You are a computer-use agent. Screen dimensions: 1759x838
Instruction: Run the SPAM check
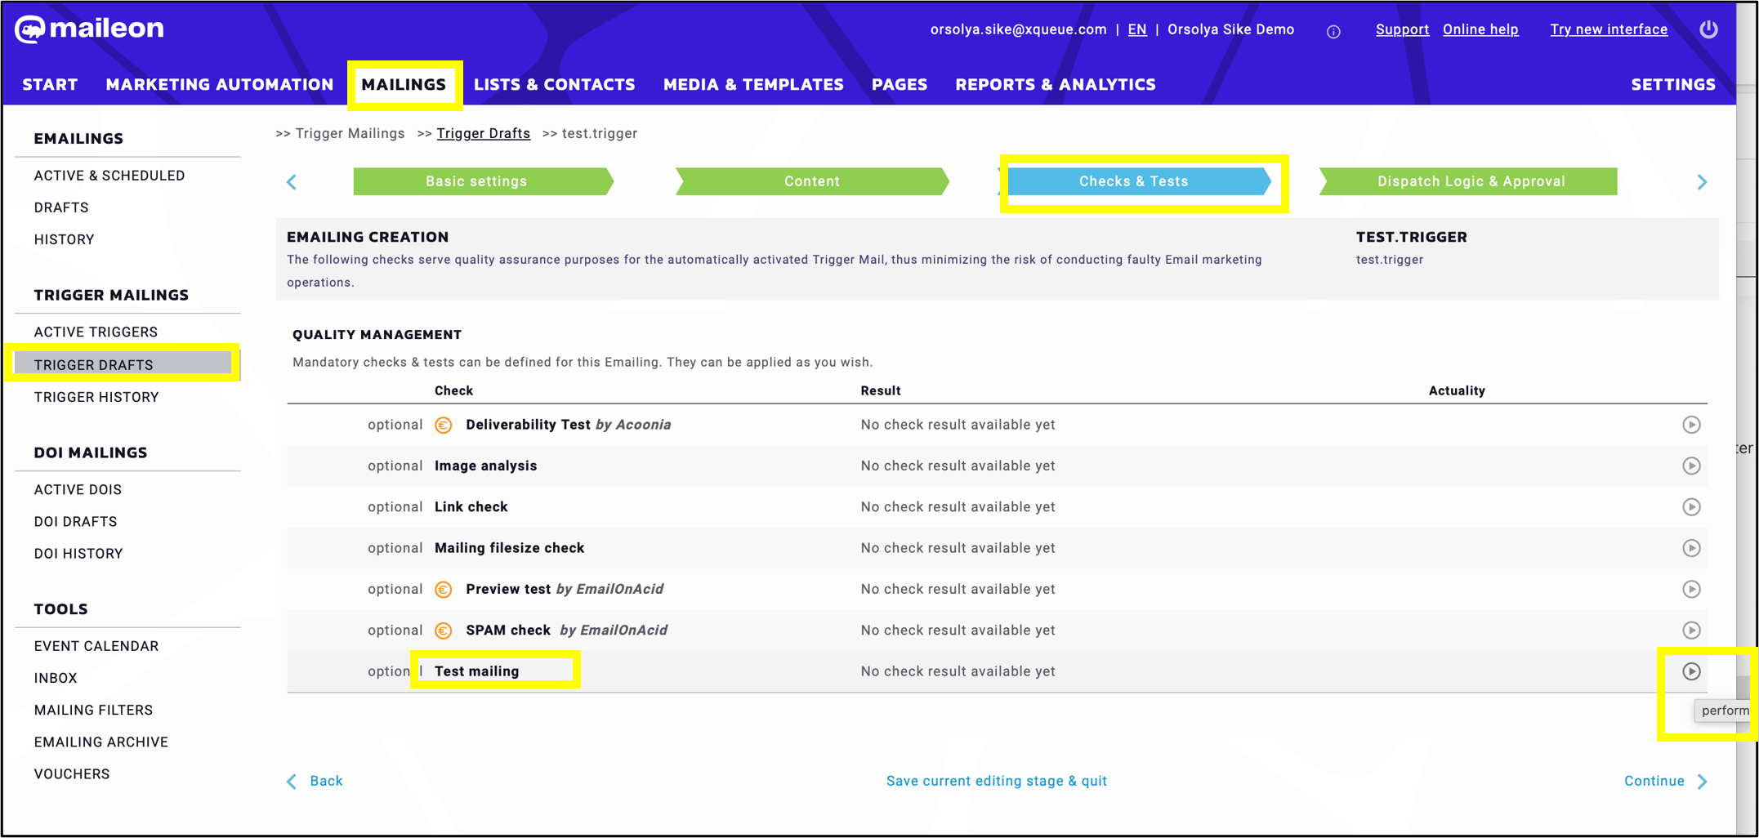tap(1691, 631)
